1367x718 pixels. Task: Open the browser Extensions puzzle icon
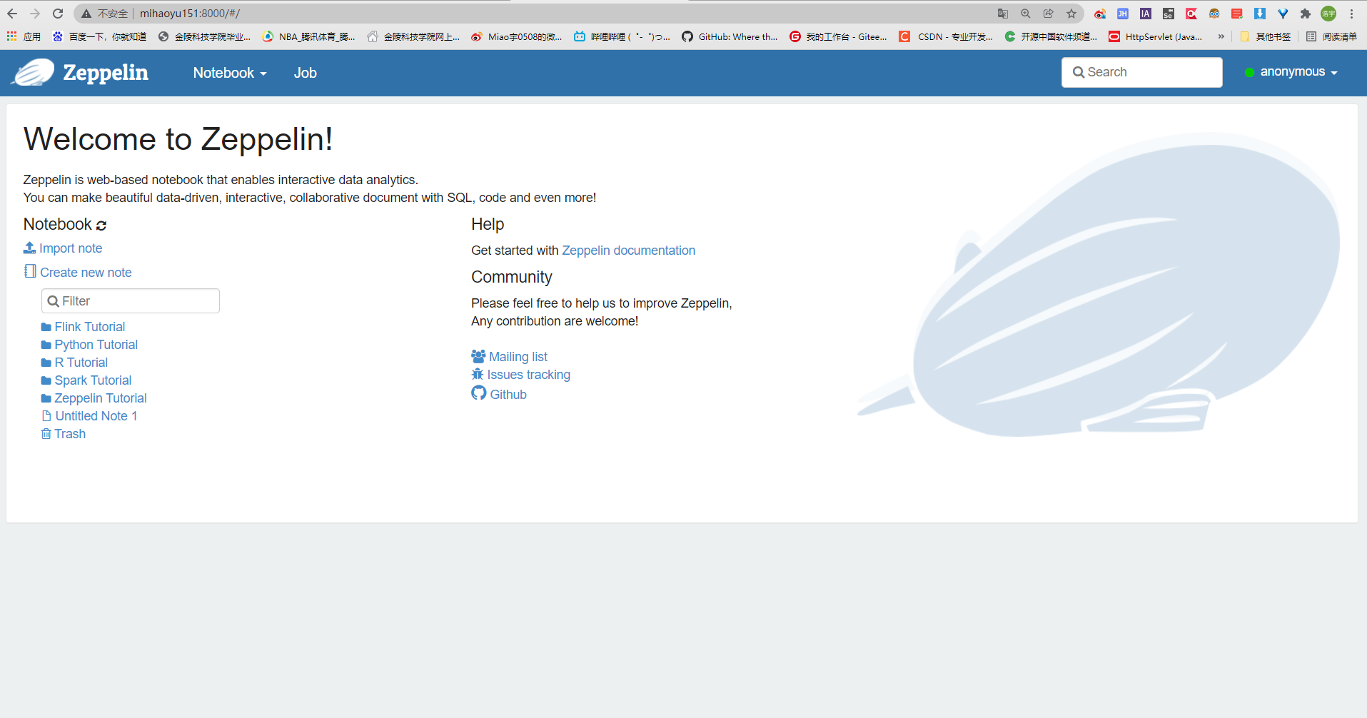(1306, 14)
